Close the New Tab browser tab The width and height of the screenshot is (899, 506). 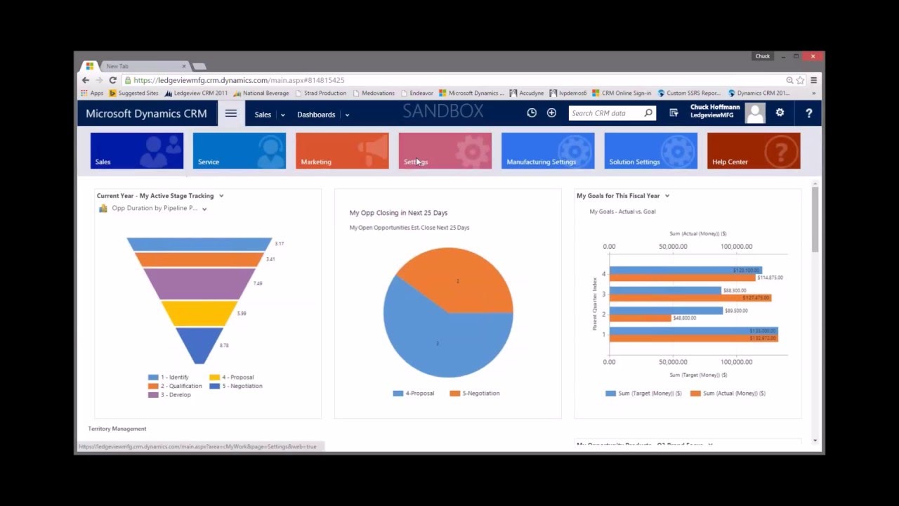point(184,66)
